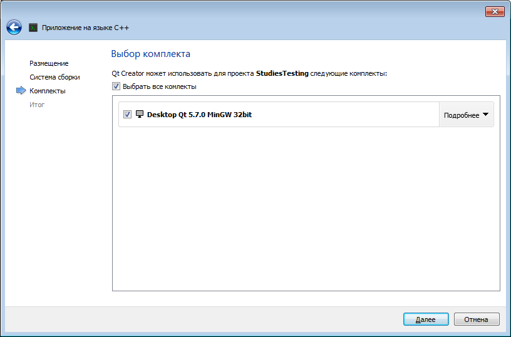The width and height of the screenshot is (511, 337).
Task: Cancel the wizard with "Отмена"
Action: 476,319
